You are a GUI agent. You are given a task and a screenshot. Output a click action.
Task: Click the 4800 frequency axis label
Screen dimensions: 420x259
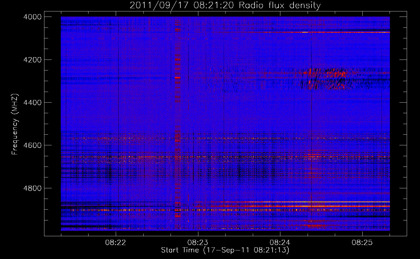click(32, 188)
